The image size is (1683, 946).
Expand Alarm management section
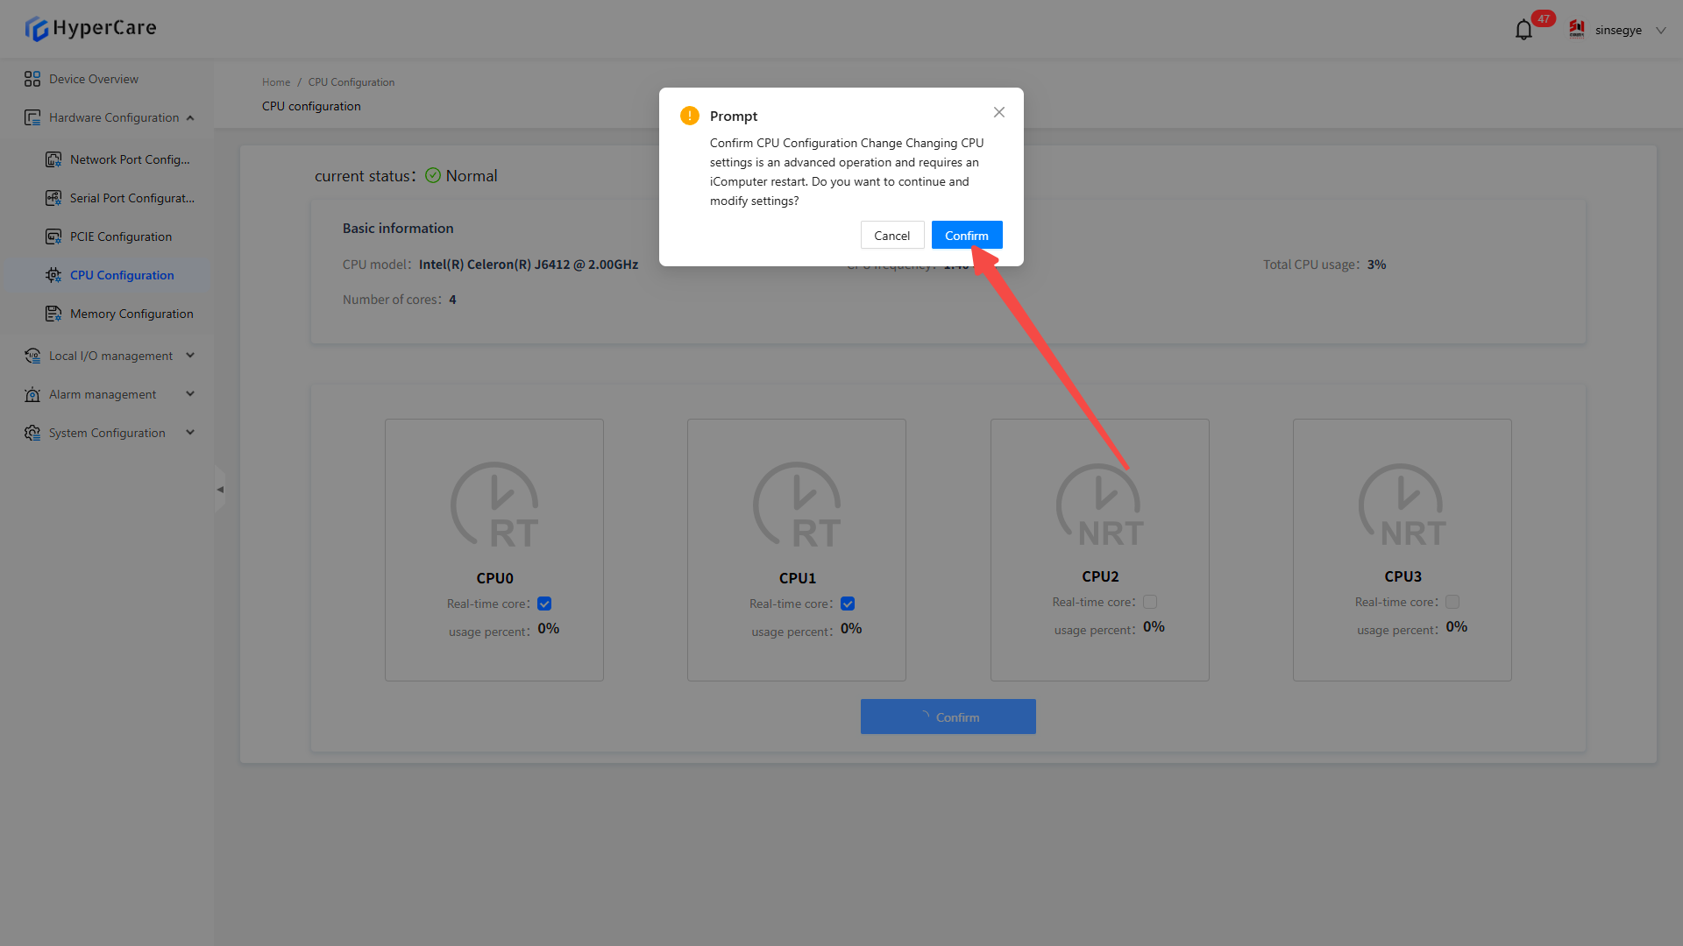click(190, 394)
